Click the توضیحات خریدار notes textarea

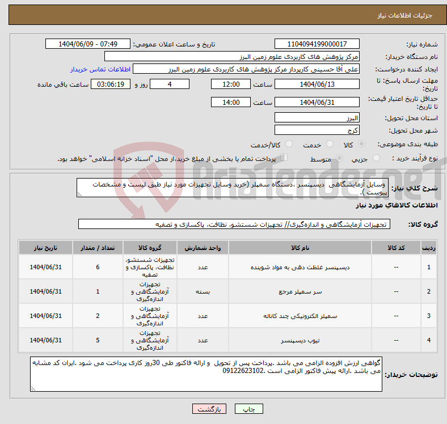click(x=206, y=374)
